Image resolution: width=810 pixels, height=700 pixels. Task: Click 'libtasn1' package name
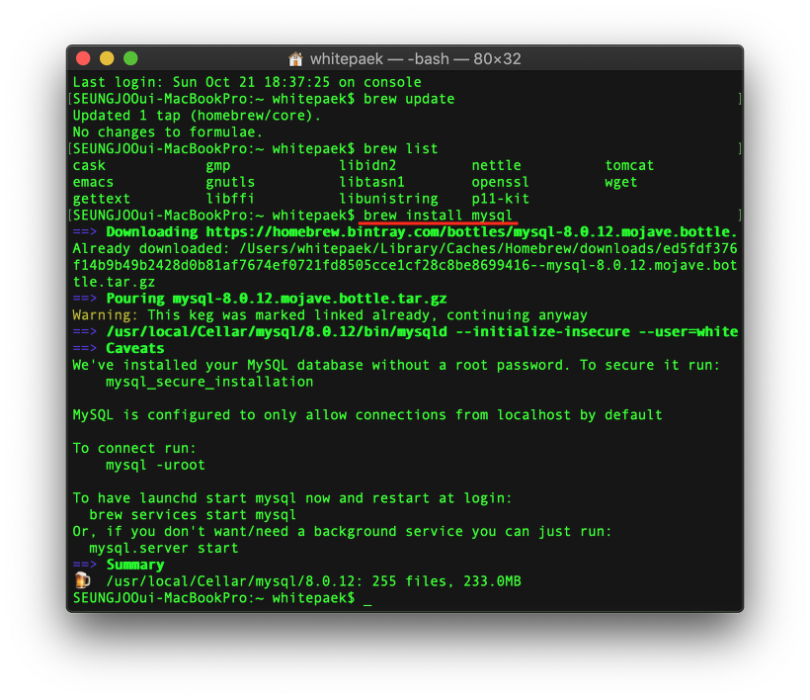372,182
